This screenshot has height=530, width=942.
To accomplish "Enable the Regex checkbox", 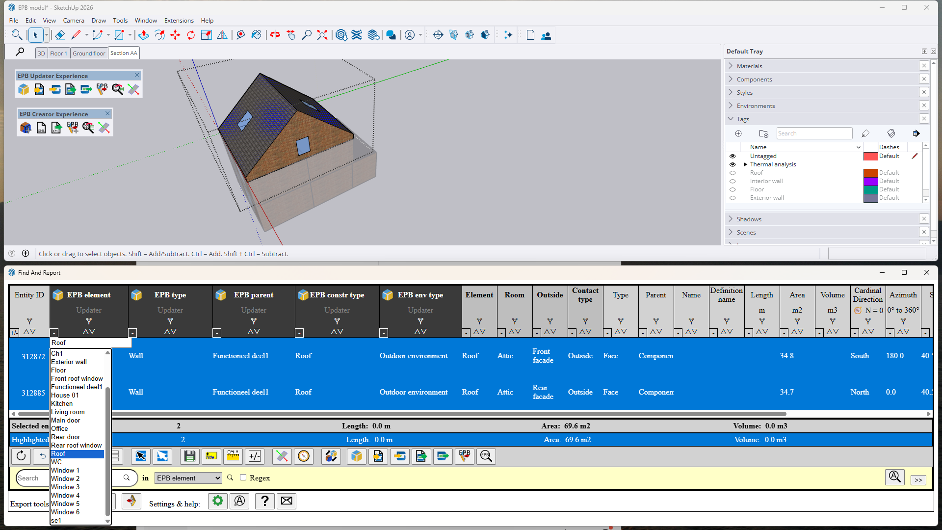I will click(x=243, y=477).
